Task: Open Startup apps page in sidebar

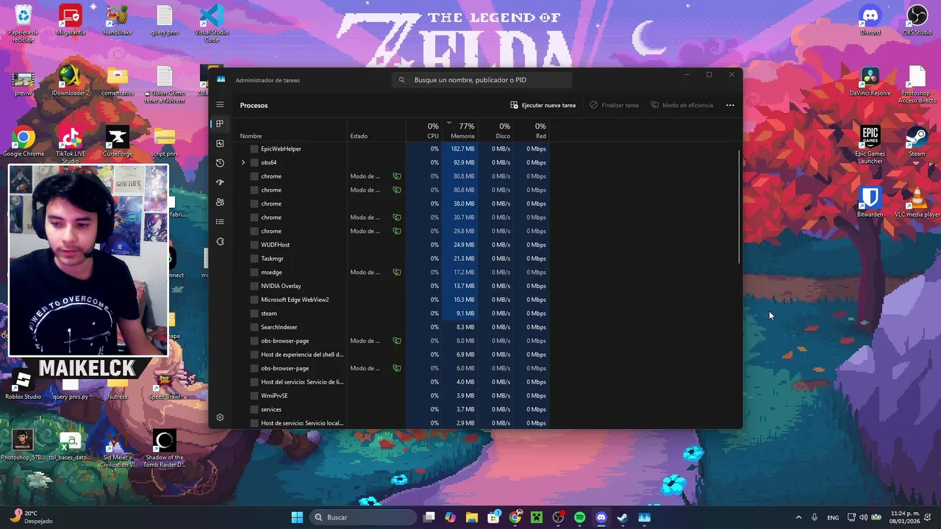Action: pos(220,182)
